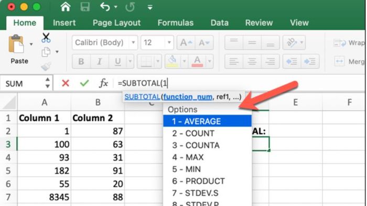Open the View tab

[299, 22]
